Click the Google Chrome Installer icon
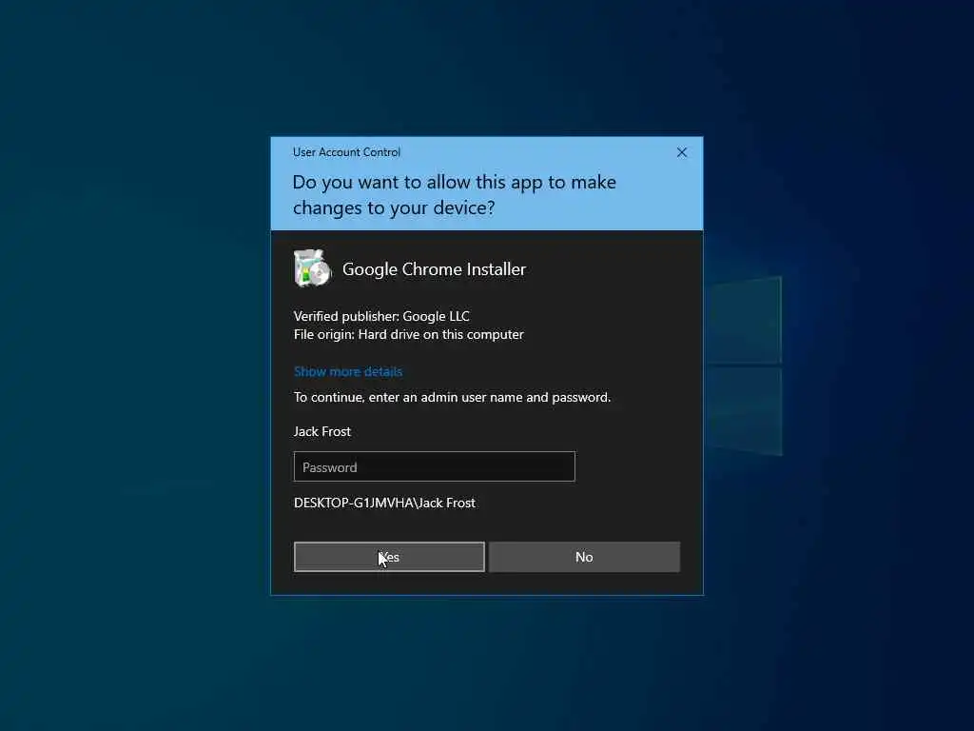This screenshot has height=731, width=974. (312, 268)
